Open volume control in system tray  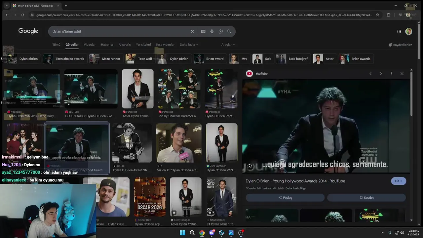pos(402,233)
